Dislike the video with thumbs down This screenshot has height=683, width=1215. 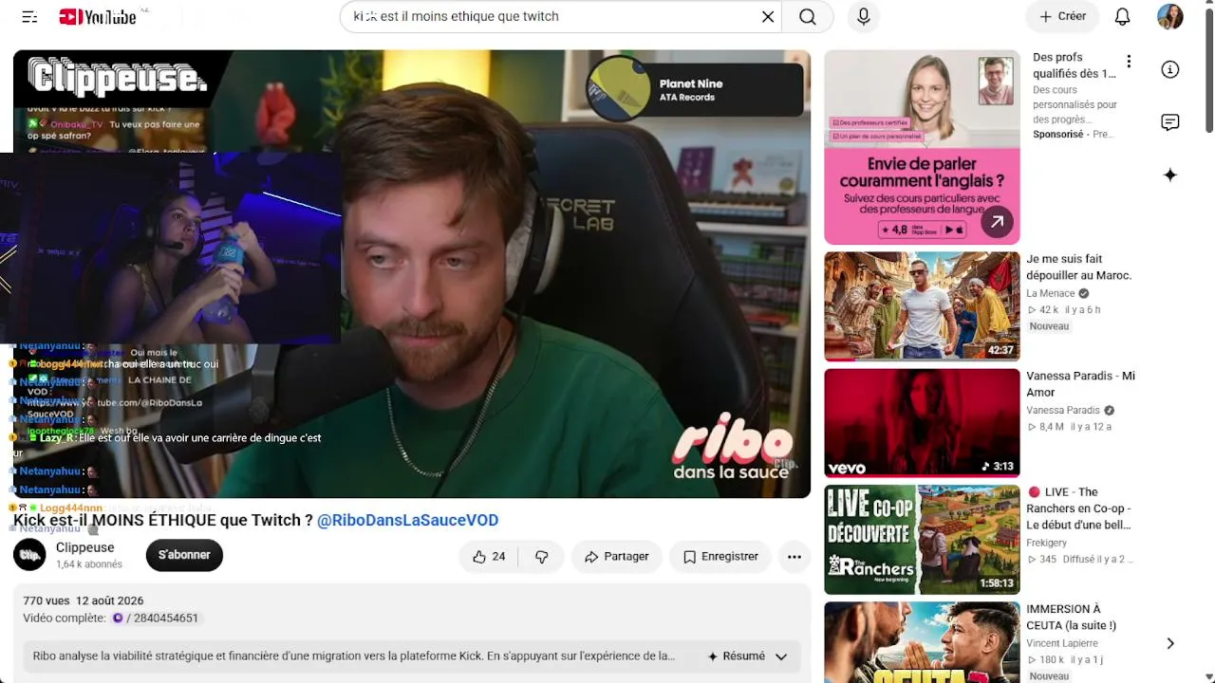click(542, 557)
